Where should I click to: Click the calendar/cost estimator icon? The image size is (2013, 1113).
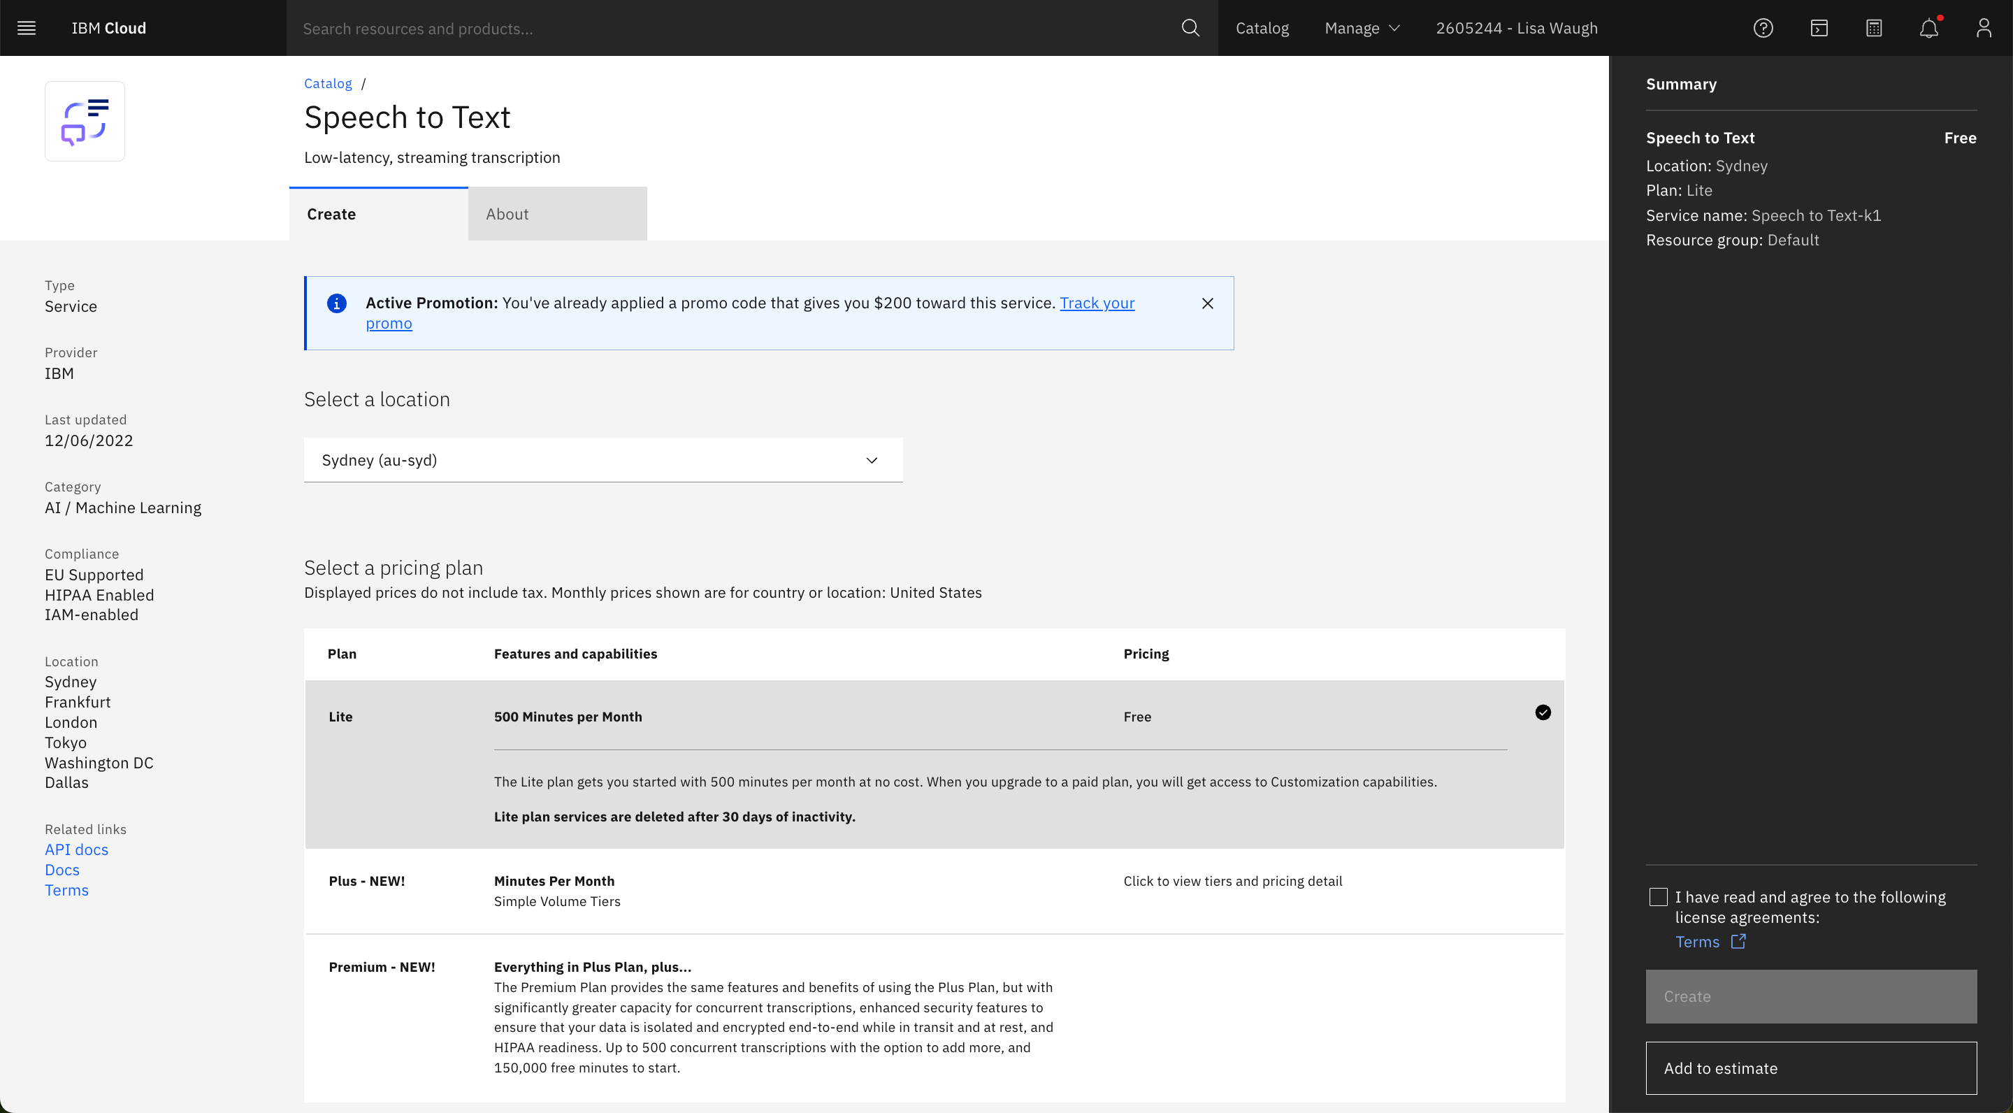pos(1873,27)
